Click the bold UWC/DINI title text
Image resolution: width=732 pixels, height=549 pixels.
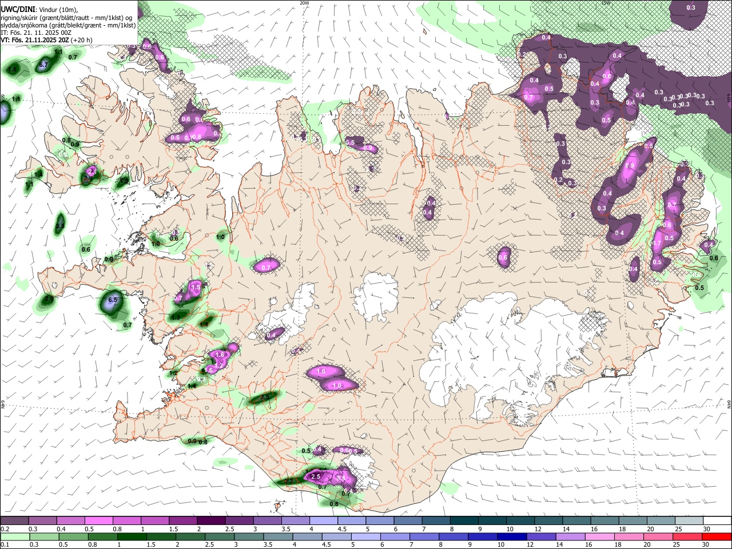coord(18,9)
